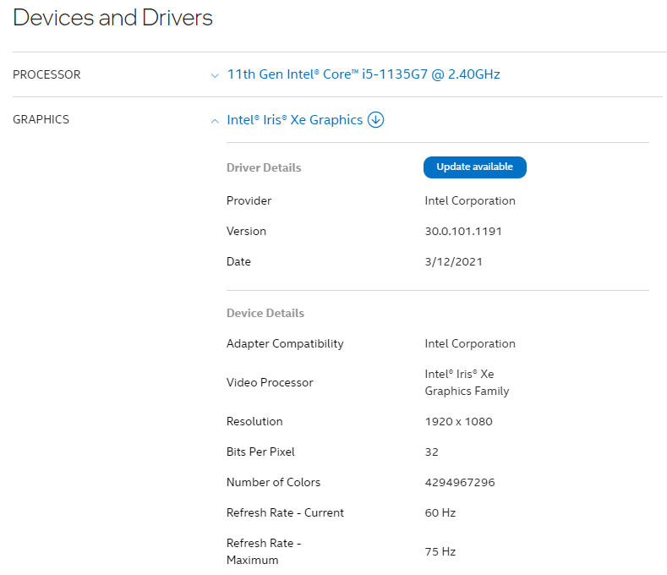This screenshot has width=667, height=575.
Task: Expand the Processor section chevron
Action: coord(215,76)
